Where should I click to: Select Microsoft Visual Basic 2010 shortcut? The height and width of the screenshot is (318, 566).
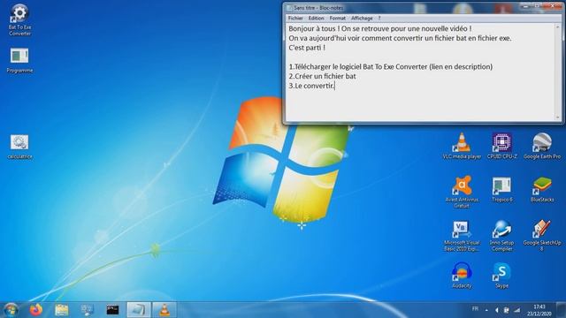click(x=462, y=236)
